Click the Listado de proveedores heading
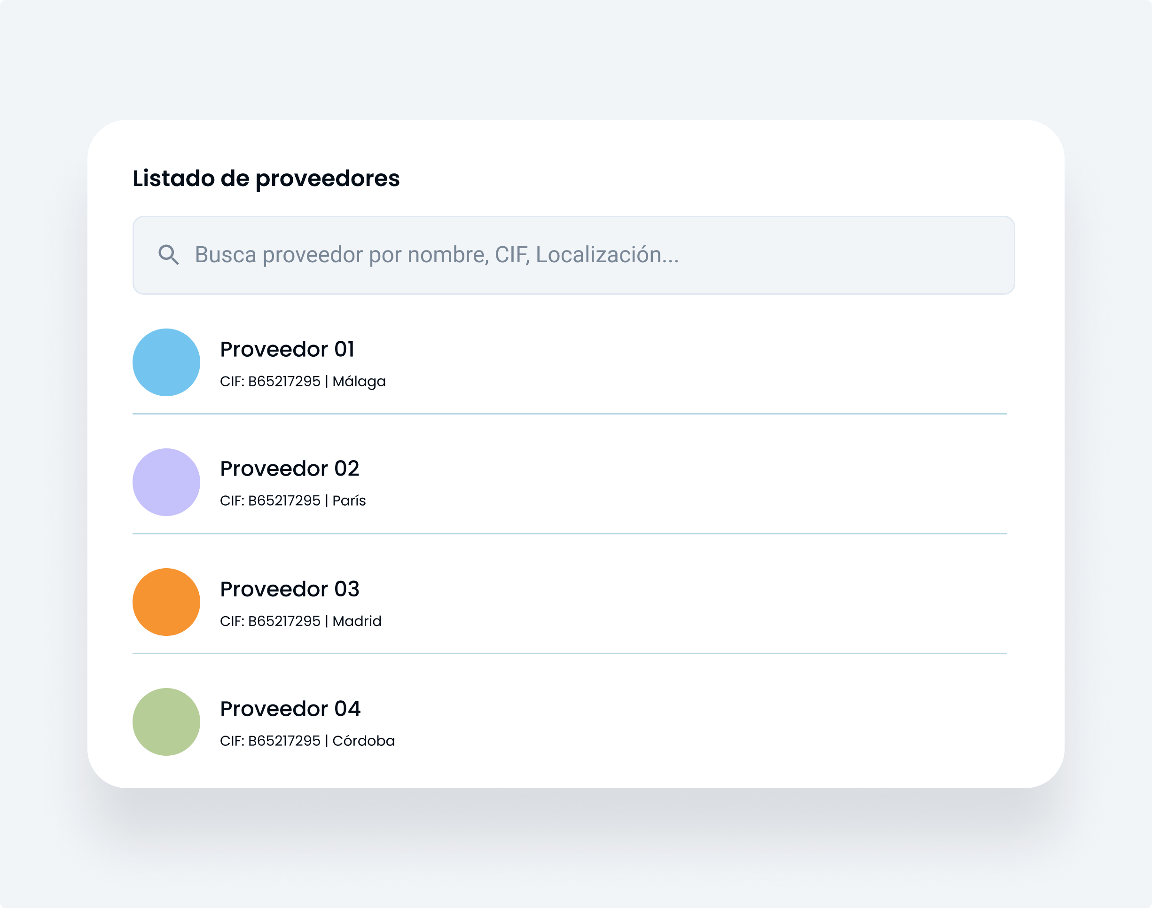The image size is (1152, 908). click(x=266, y=179)
